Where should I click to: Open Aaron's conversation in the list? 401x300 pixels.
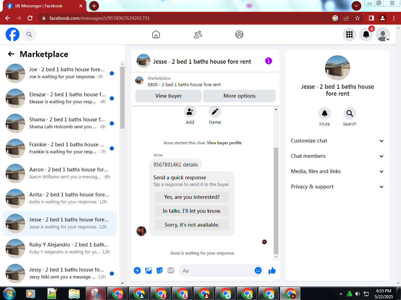(x=60, y=173)
